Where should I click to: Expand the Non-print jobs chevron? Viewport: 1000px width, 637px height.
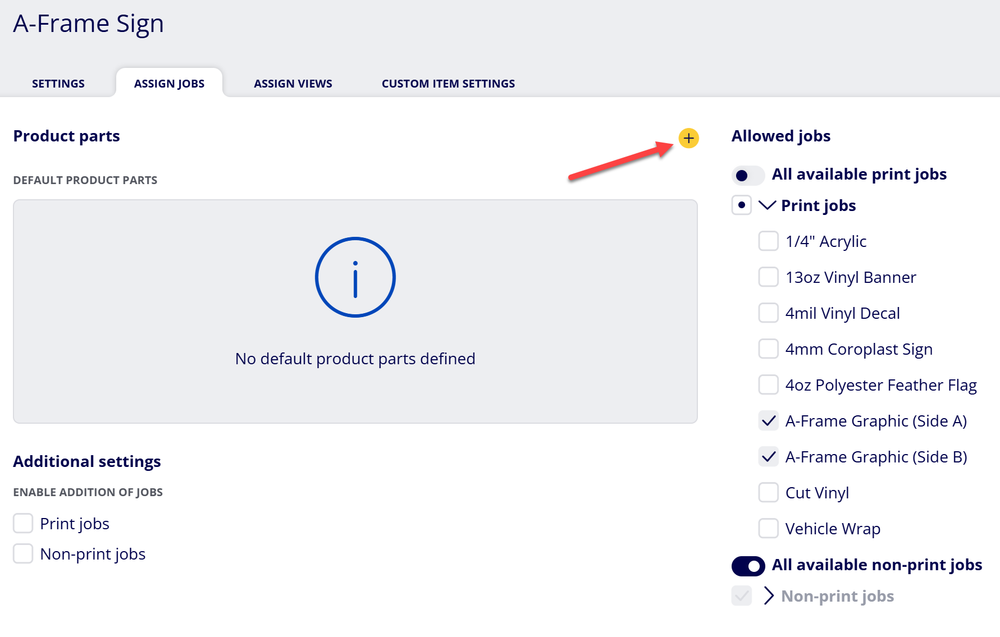tap(769, 595)
